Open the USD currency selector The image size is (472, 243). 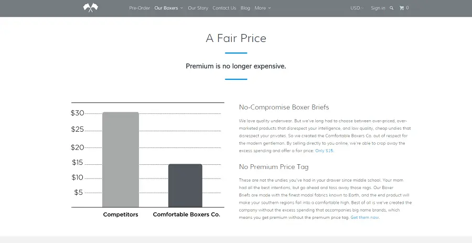tap(357, 8)
